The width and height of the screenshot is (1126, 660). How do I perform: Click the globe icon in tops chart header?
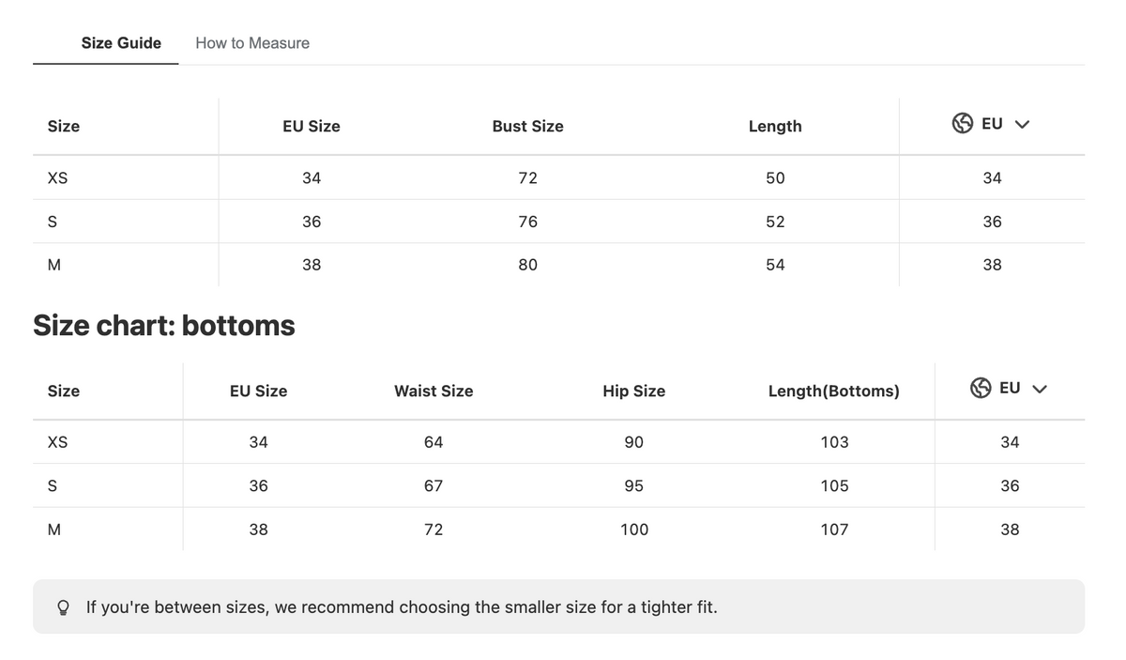963,124
